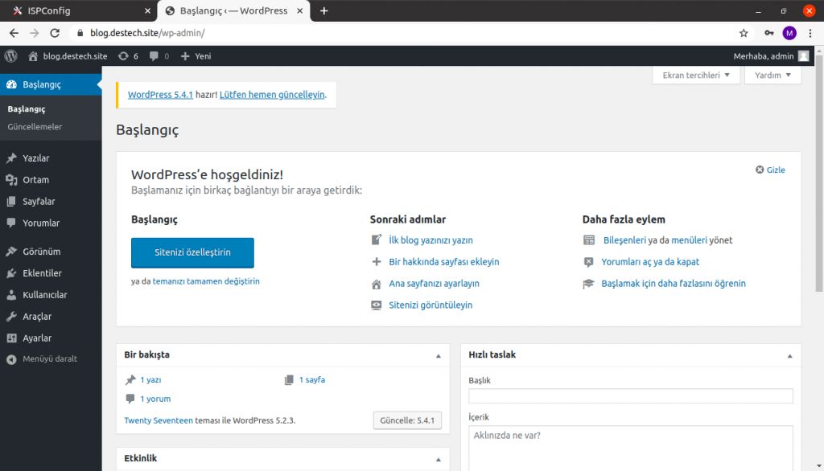This screenshot has height=471, width=824.
Task: Open the comments bubble showing 0
Action: (x=159, y=56)
